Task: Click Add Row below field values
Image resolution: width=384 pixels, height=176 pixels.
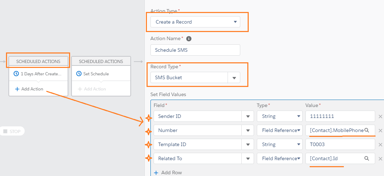Action: click(168, 173)
